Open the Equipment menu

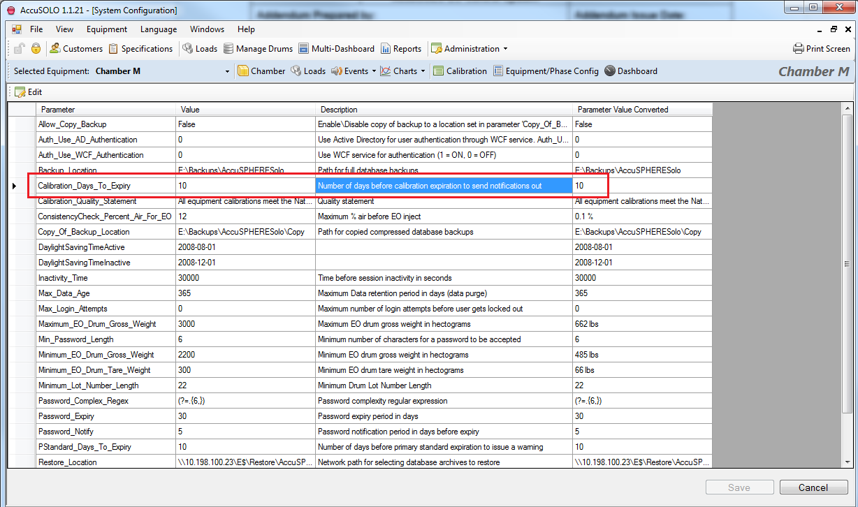point(107,29)
